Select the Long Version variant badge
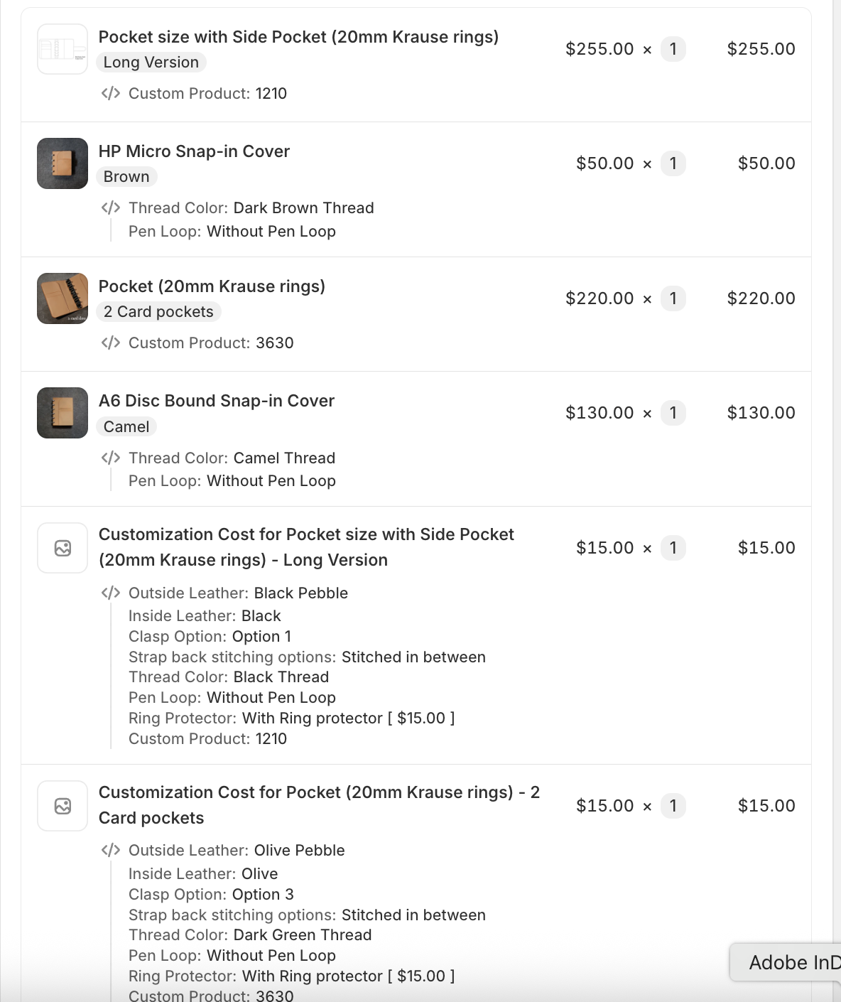The image size is (841, 1002). coord(151,63)
